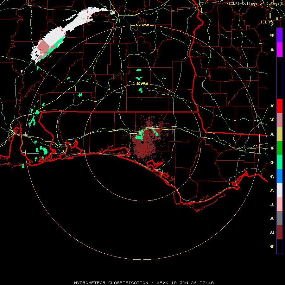Click the GR legend label

(x=272, y=120)
